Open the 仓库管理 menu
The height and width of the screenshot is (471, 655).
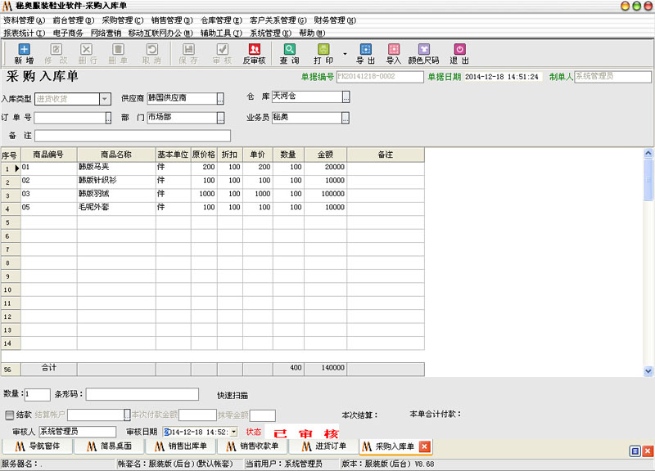coord(221,20)
